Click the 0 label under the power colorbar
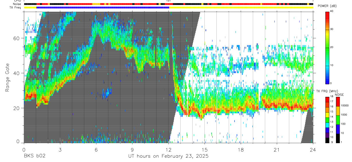 [331, 83]
